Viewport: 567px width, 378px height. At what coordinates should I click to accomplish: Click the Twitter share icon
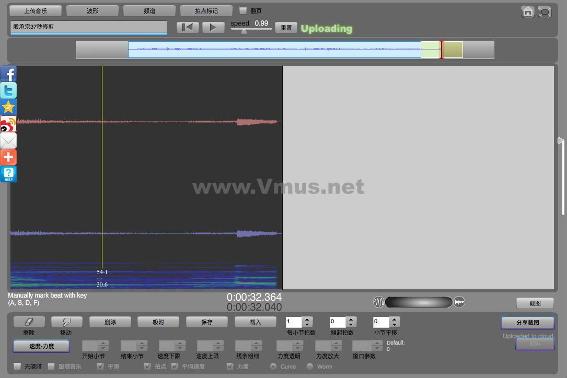coord(8,90)
